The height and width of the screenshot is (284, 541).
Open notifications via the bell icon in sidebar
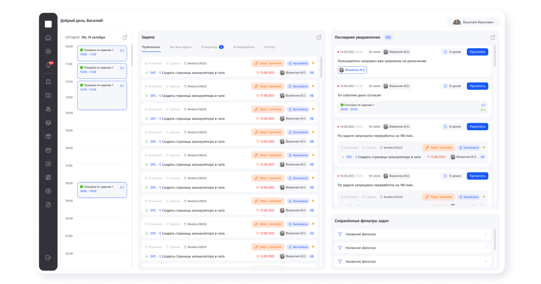48,65
